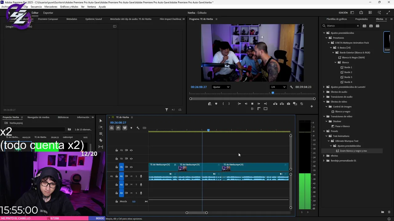Collapse the Efectos de vídeo folder
394x221 pixels.
tap(324, 102)
